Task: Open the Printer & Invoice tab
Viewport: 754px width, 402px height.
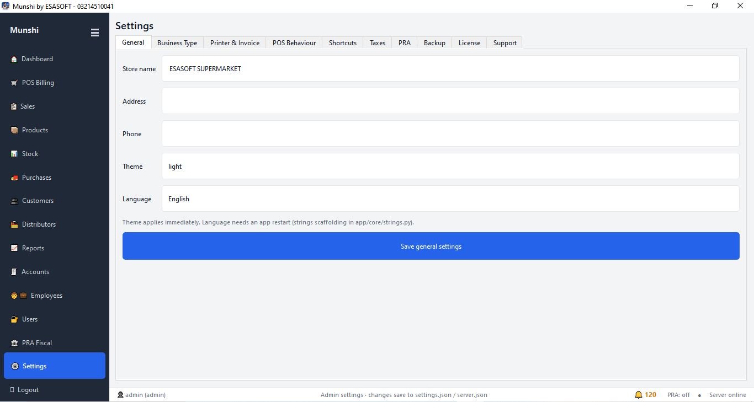Action: [235, 43]
